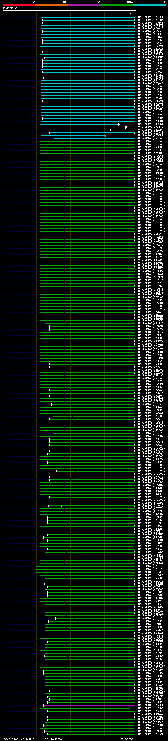Image resolution: width=168 pixels, height=741 pixels.
Task: Open hit UniRef100_A7PI79
Action: click(x=150, y=25)
